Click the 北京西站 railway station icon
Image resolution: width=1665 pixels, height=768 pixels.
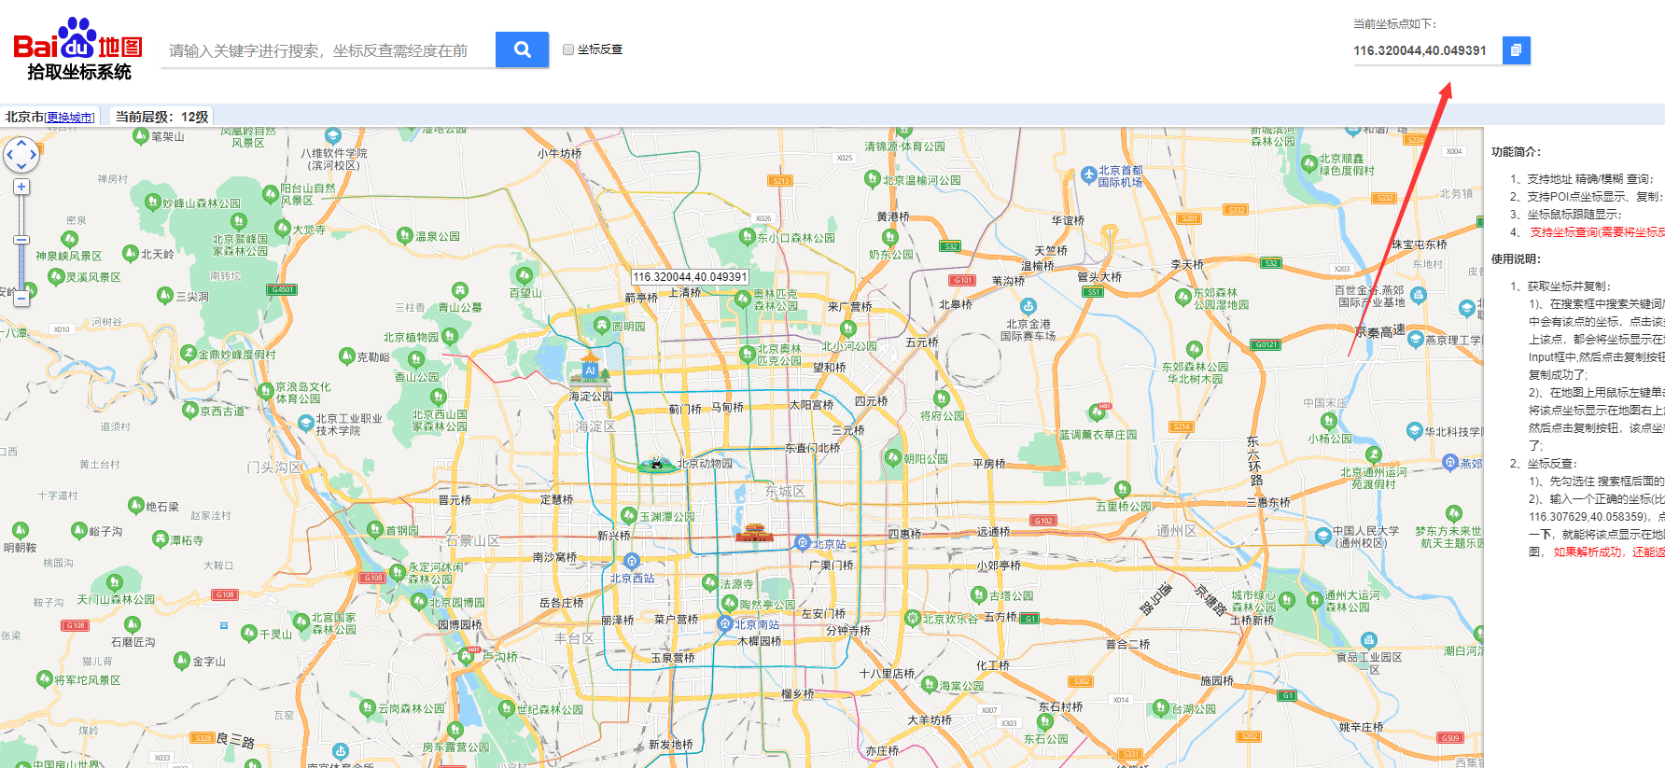click(632, 561)
